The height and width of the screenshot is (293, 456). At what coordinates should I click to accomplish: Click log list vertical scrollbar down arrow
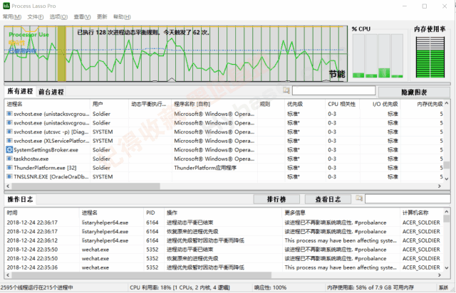click(447, 267)
